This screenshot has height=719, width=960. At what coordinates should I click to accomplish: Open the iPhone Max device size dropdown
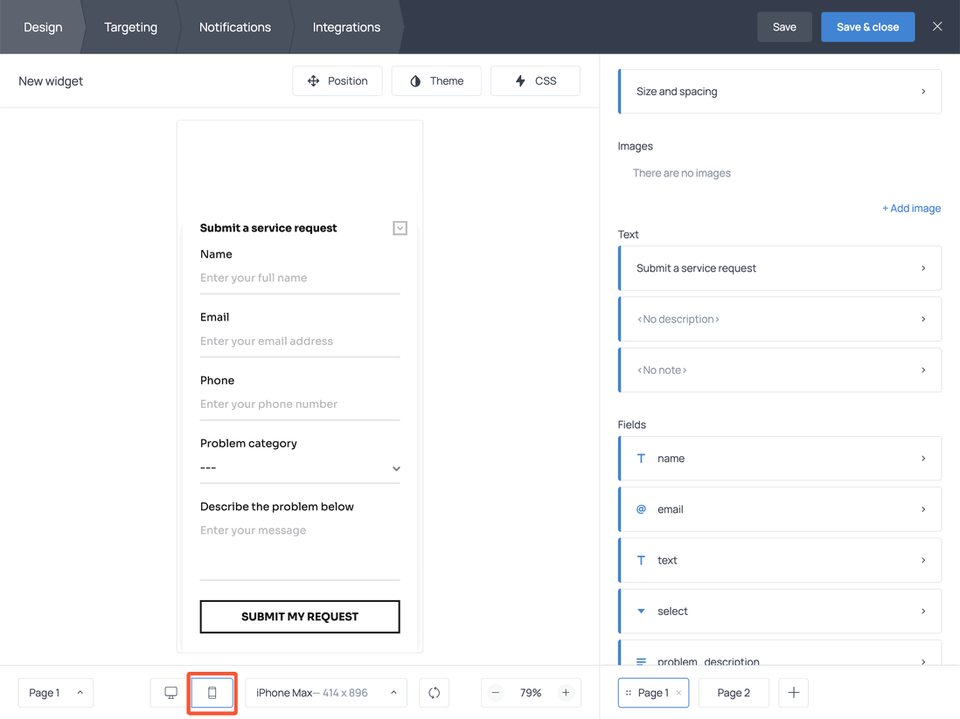[325, 692]
